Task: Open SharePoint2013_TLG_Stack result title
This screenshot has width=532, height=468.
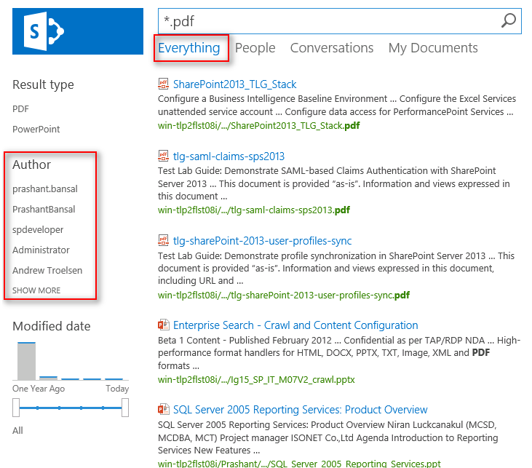Action: tap(235, 84)
